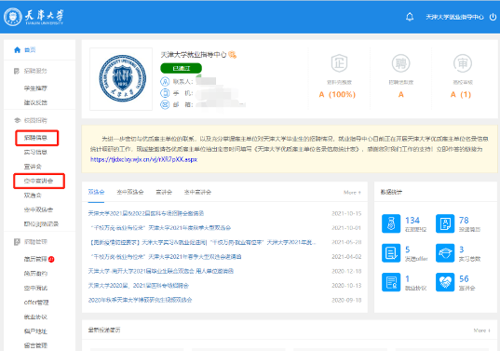
Task: Click the red badge beside 简历管理
Action: pyautogui.click(x=51, y=259)
